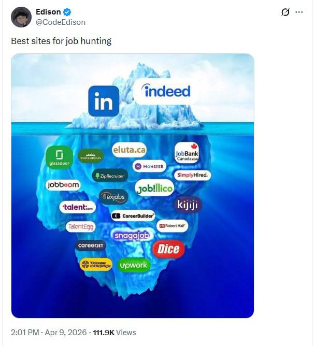The width and height of the screenshot is (315, 346).
Task: Click the JobBank Canada logo
Action: point(187,153)
